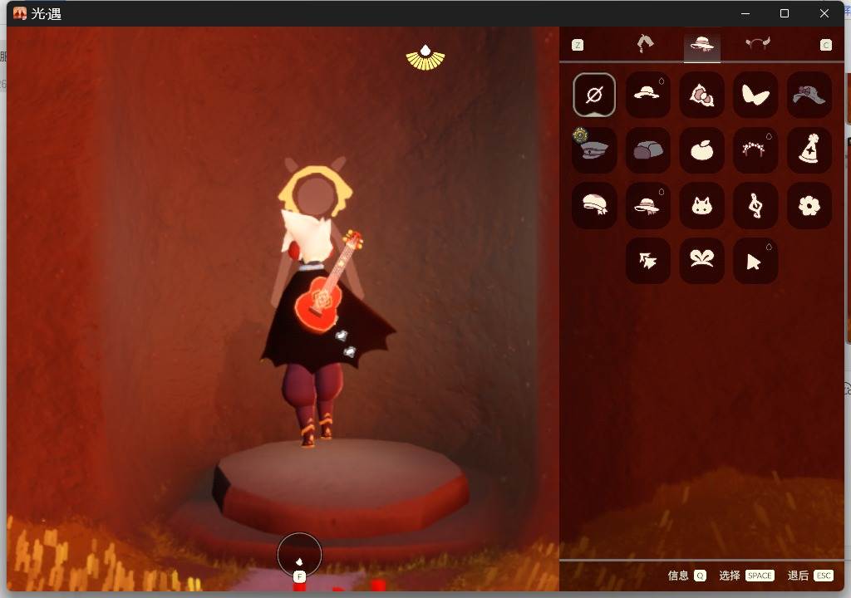Click the 光遇 app icon in title bar
The image size is (851, 598).
20,13
